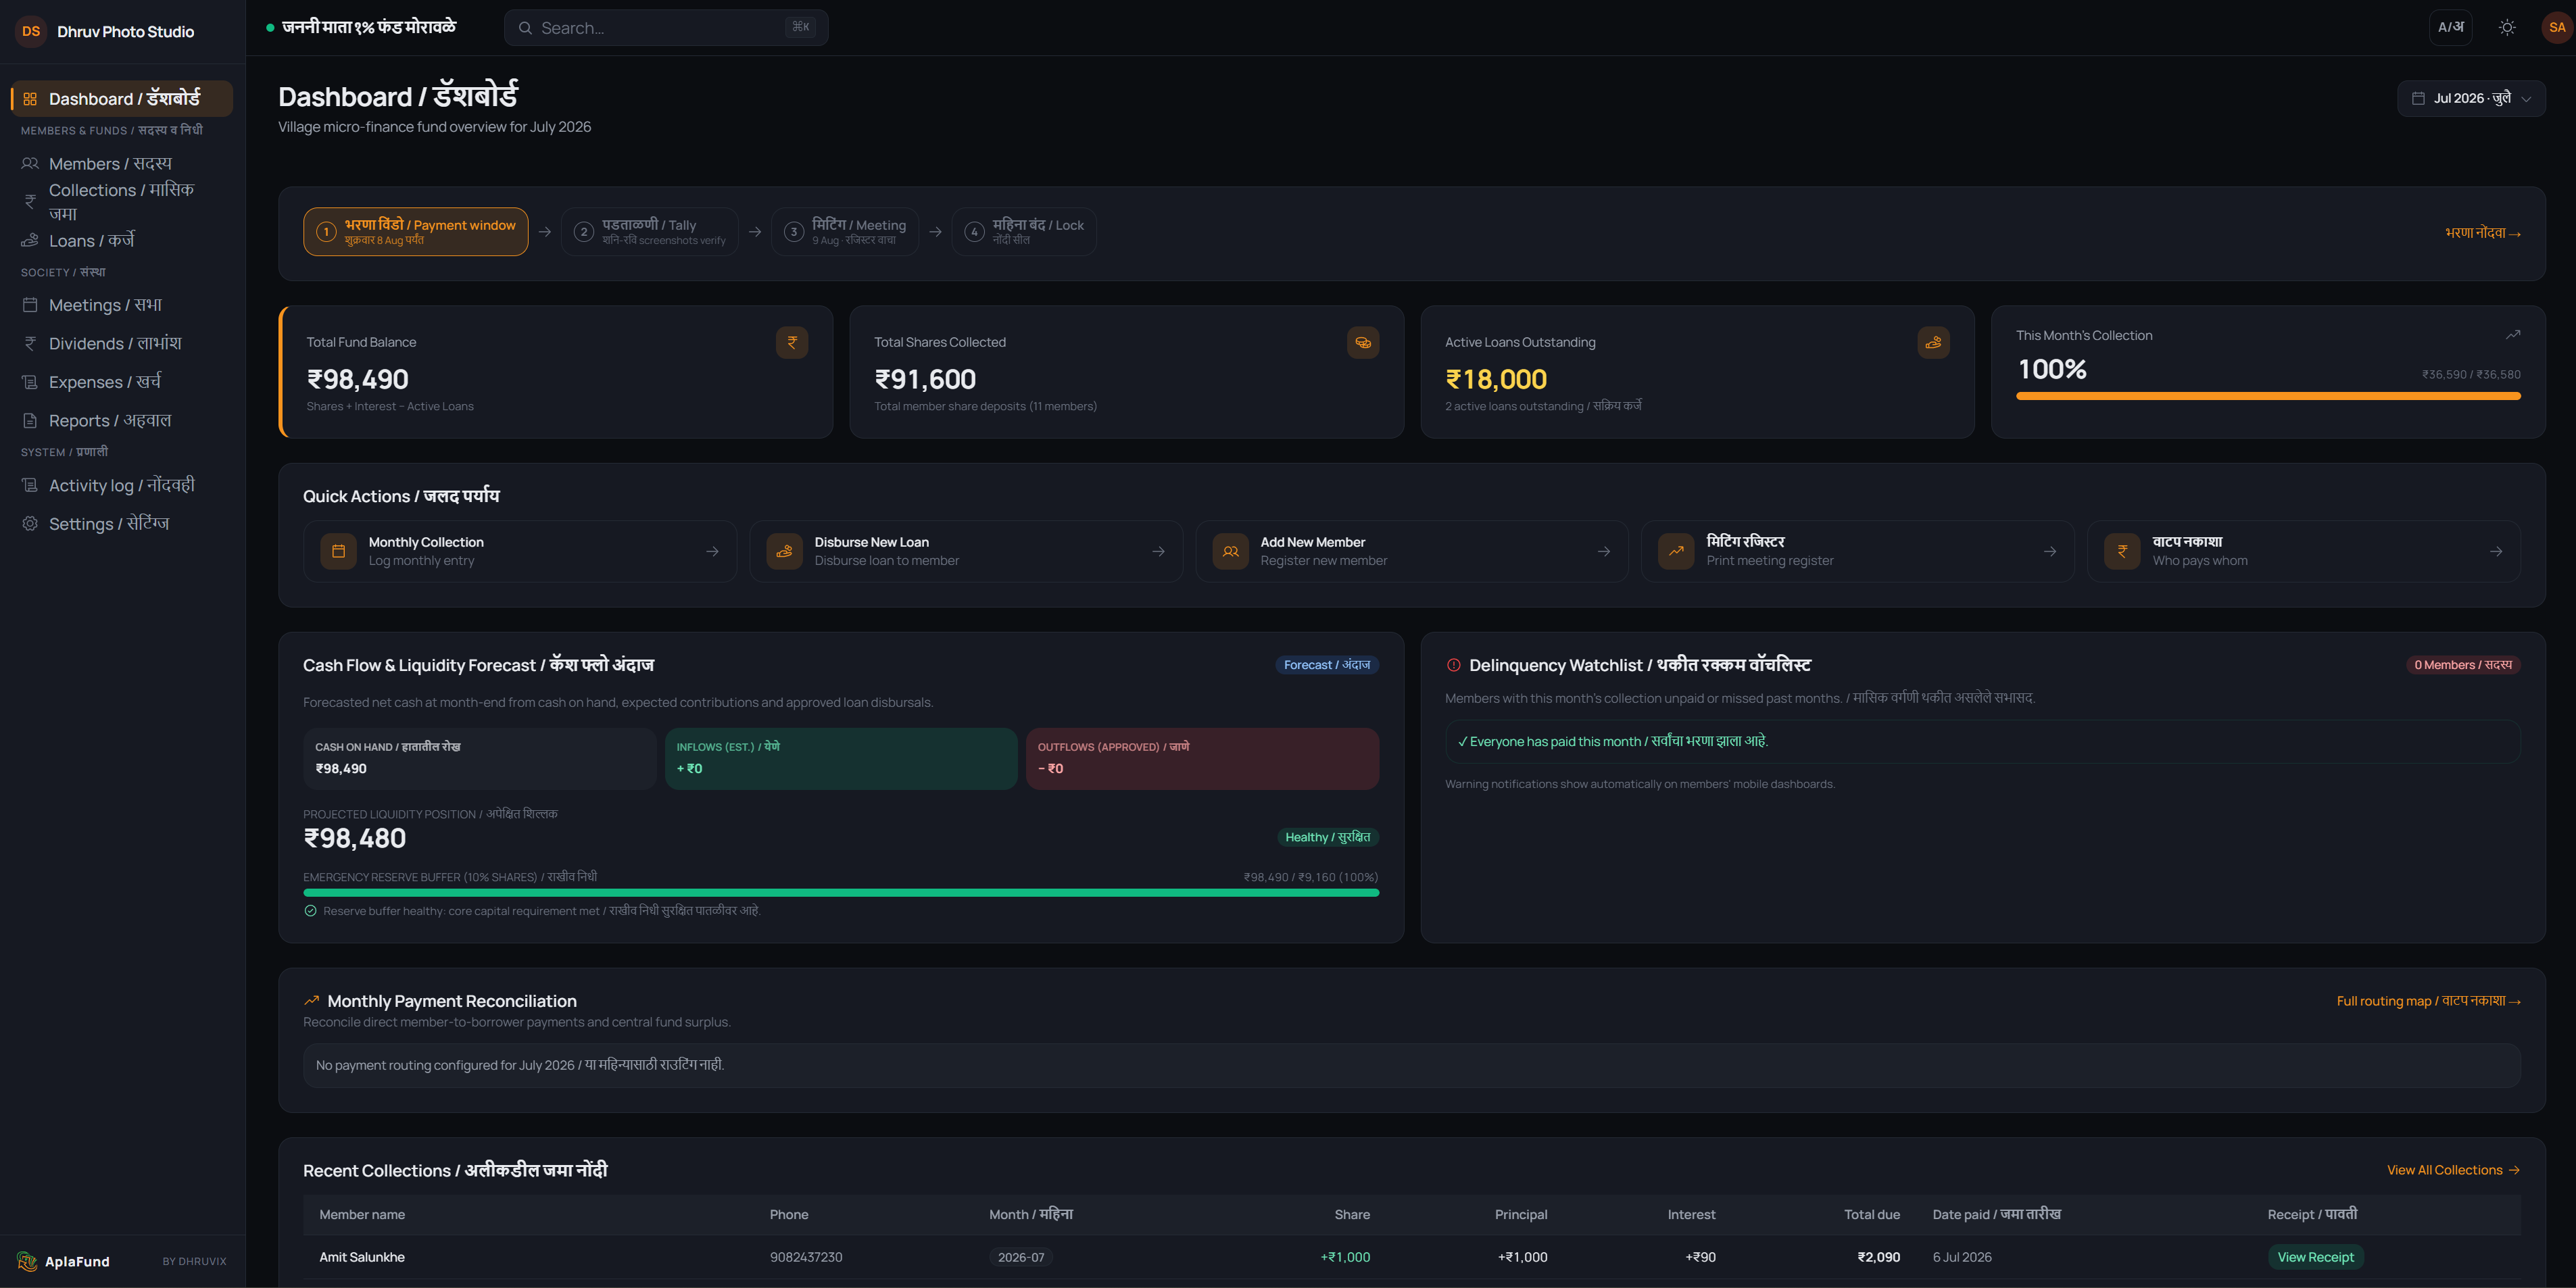2576x1288 pixels.
Task: Click the Forecast / अंदाज badge
Action: pos(1327,665)
